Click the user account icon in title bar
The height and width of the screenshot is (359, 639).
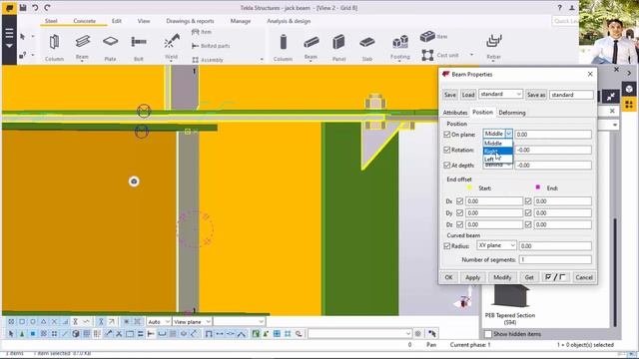click(572, 8)
